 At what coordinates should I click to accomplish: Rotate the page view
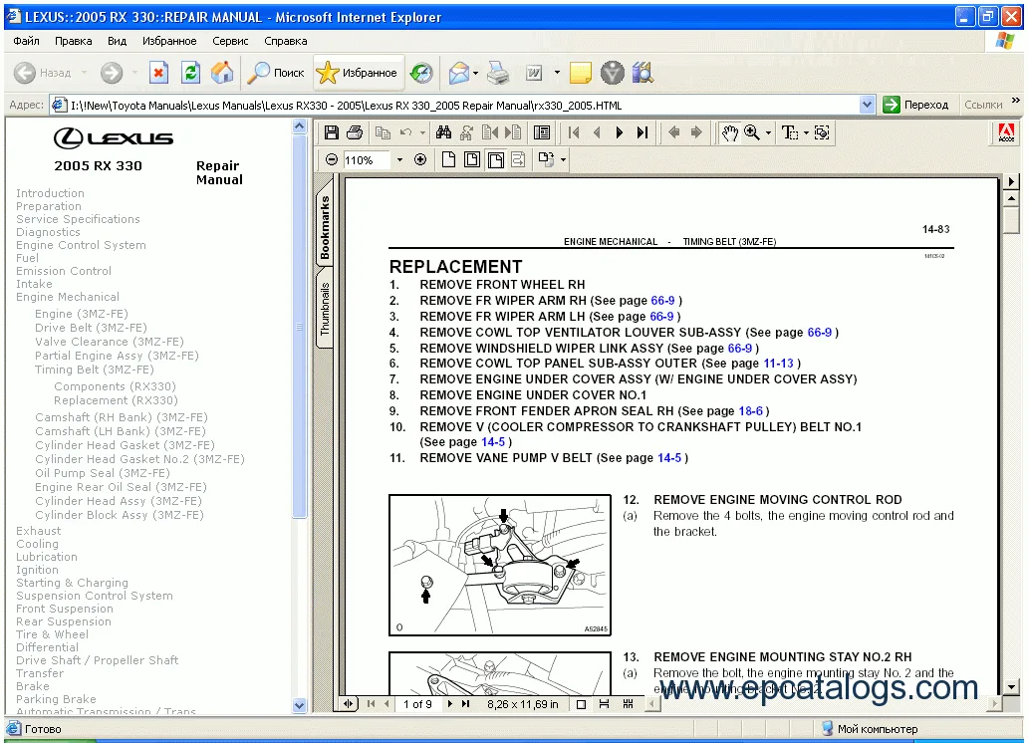(x=546, y=159)
